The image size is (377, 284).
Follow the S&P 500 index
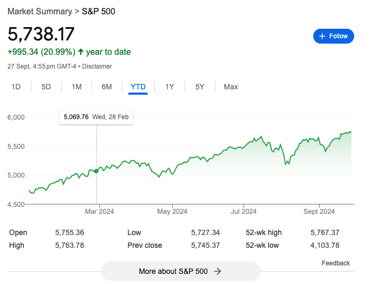(333, 36)
